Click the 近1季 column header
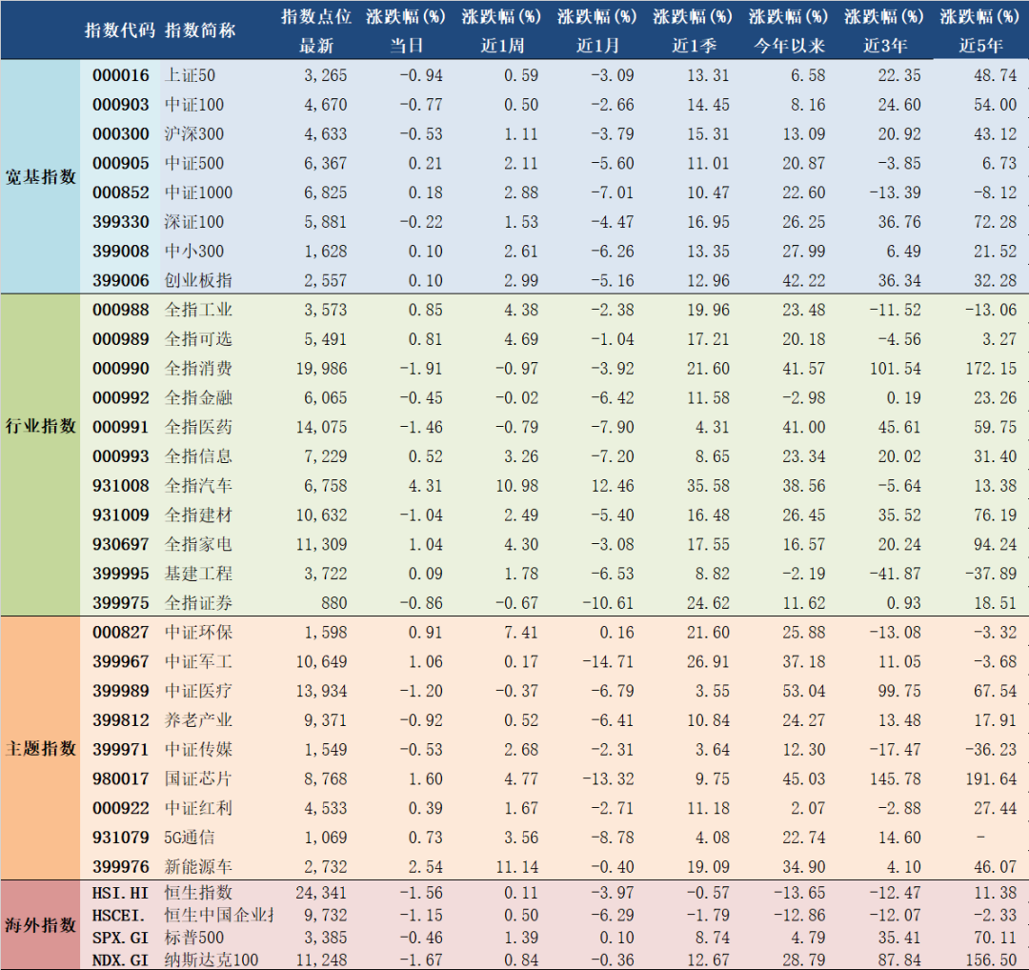Image resolution: width=1029 pixels, height=970 pixels. pyautogui.click(x=694, y=46)
